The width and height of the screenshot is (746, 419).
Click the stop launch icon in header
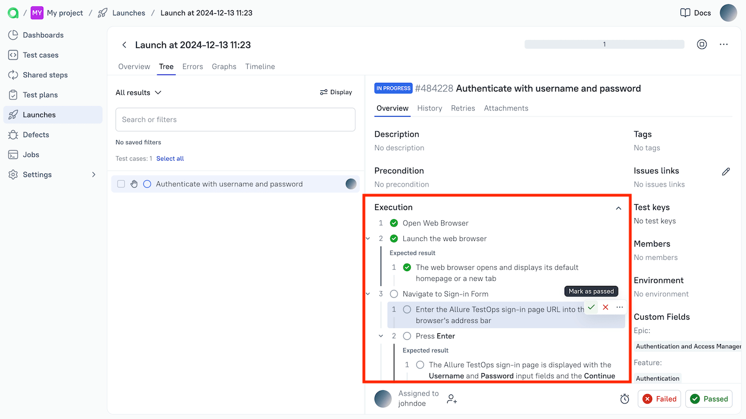[702, 45]
